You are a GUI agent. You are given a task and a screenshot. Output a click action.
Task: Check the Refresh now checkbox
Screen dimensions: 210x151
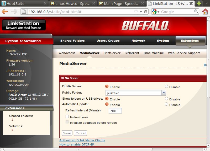[x=67, y=116]
